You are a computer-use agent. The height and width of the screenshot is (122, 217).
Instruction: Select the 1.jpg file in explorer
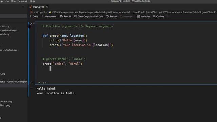pos(3,74)
